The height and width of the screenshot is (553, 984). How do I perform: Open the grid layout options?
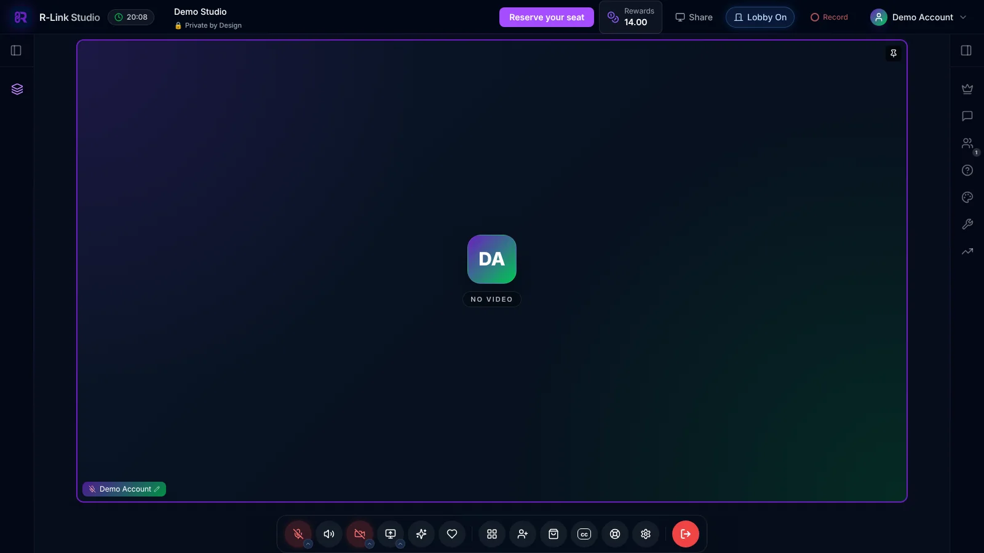click(492, 534)
